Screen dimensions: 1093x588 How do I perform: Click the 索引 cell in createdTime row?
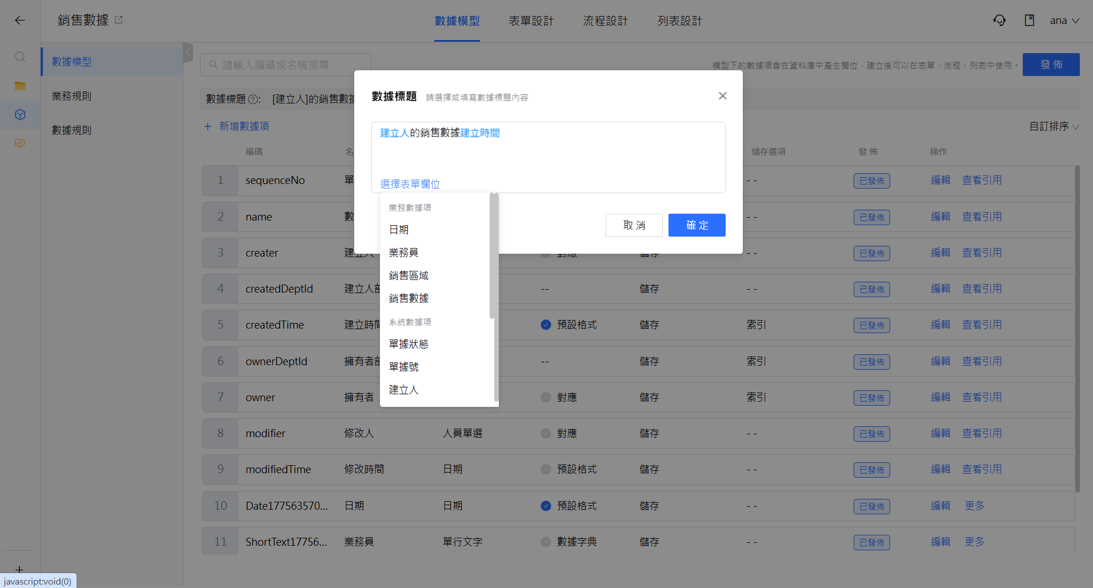[x=756, y=325]
